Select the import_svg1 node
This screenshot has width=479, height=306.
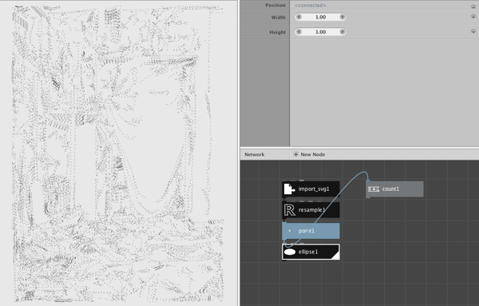click(x=311, y=189)
